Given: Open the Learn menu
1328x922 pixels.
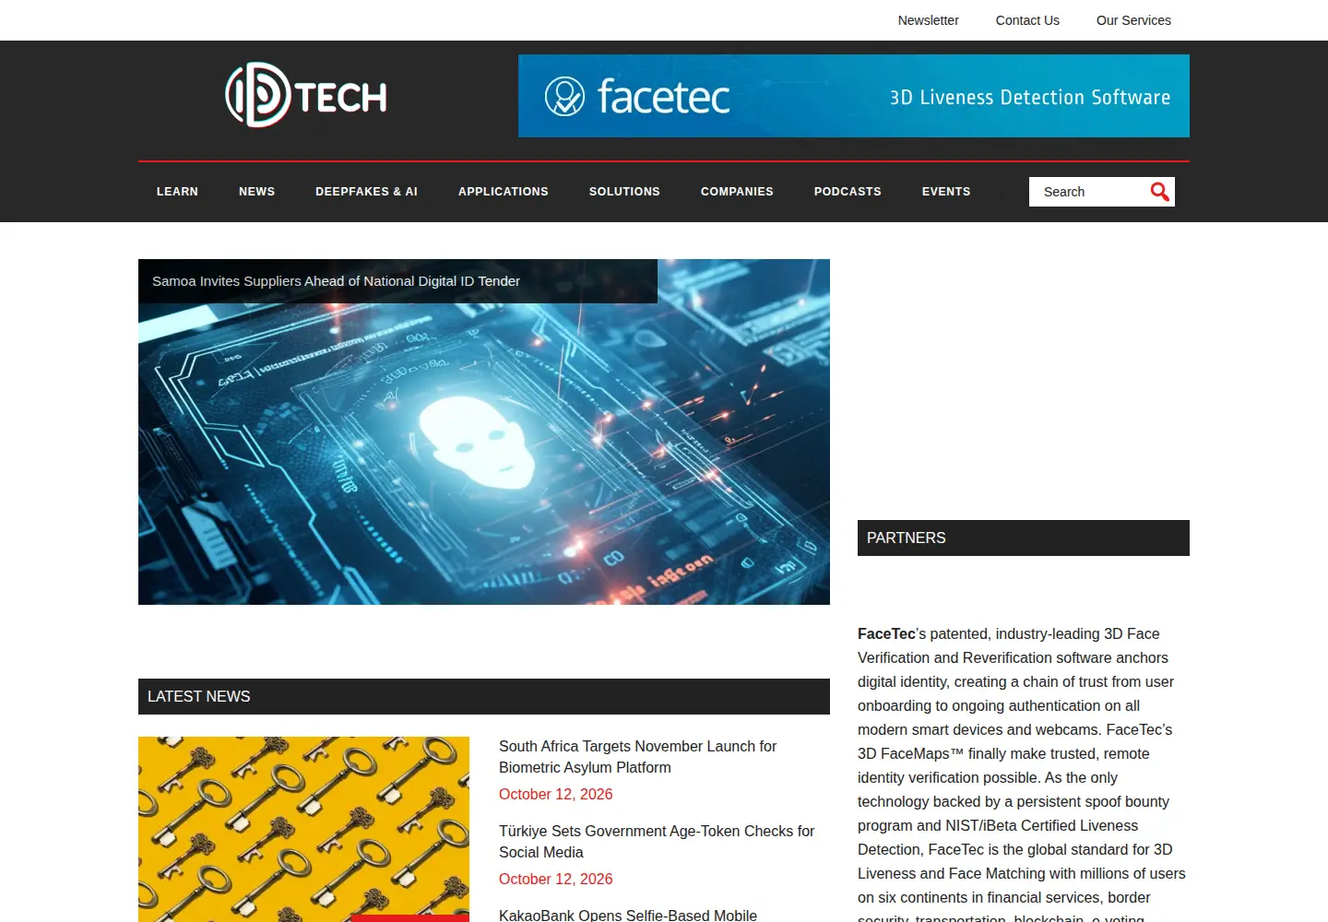Looking at the screenshot, I should pyautogui.click(x=177, y=192).
